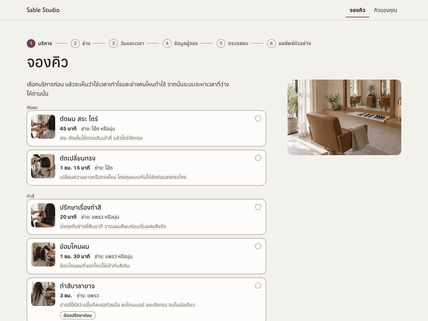Viewport: 428px width, 321px height.
Task: Click the ช่าง: แพรว stylist text under ทำสีบาลายาจ
Action: pos(88,296)
